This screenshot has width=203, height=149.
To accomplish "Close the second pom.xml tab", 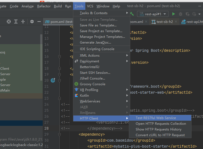I will click(146, 22).
